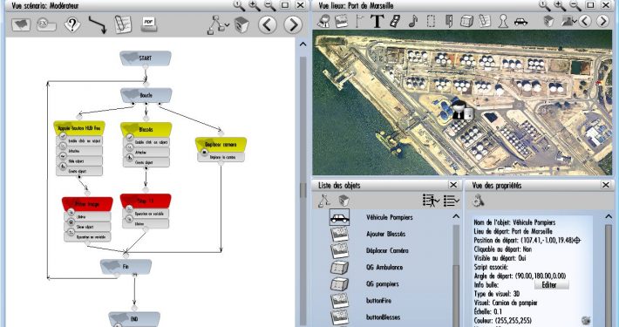Select Ajouter Blessés in object list
This screenshot has width=619, height=327.
pos(385,234)
